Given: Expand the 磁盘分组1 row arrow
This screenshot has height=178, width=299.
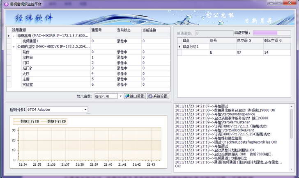Looking at the screenshot, I should click(179, 47).
